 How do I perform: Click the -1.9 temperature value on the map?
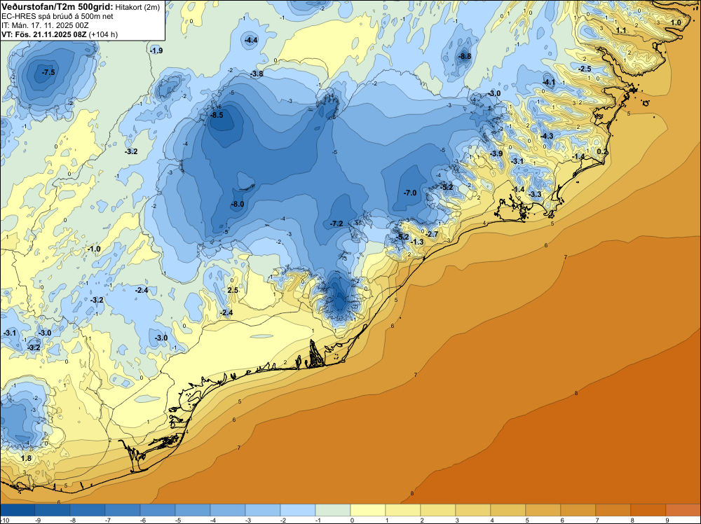156,50
